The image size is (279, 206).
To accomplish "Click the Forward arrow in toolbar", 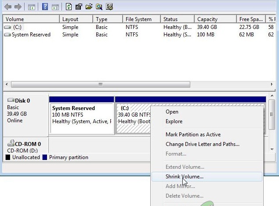I will 18,7.
